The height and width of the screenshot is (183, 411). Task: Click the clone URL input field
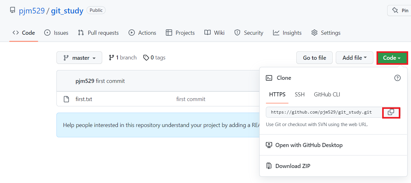click(324, 112)
